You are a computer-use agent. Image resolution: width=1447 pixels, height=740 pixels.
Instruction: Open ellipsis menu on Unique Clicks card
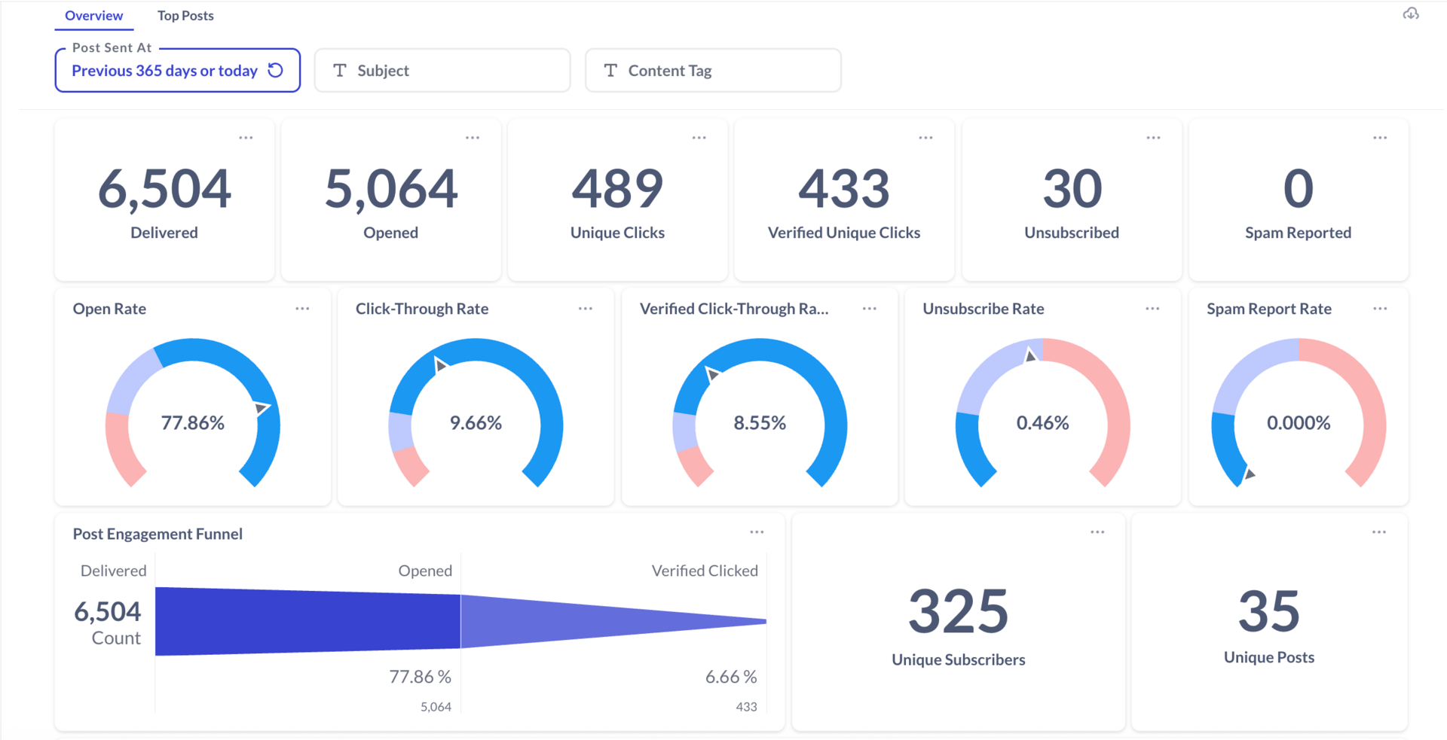pos(699,138)
